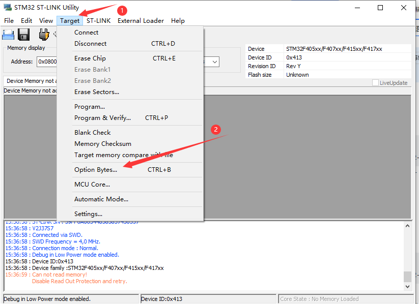
Task: Select Memory Checksum menu entry
Action: pyautogui.click(x=130, y=143)
